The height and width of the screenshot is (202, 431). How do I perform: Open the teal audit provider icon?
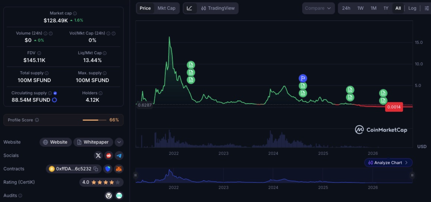pos(119,195)
